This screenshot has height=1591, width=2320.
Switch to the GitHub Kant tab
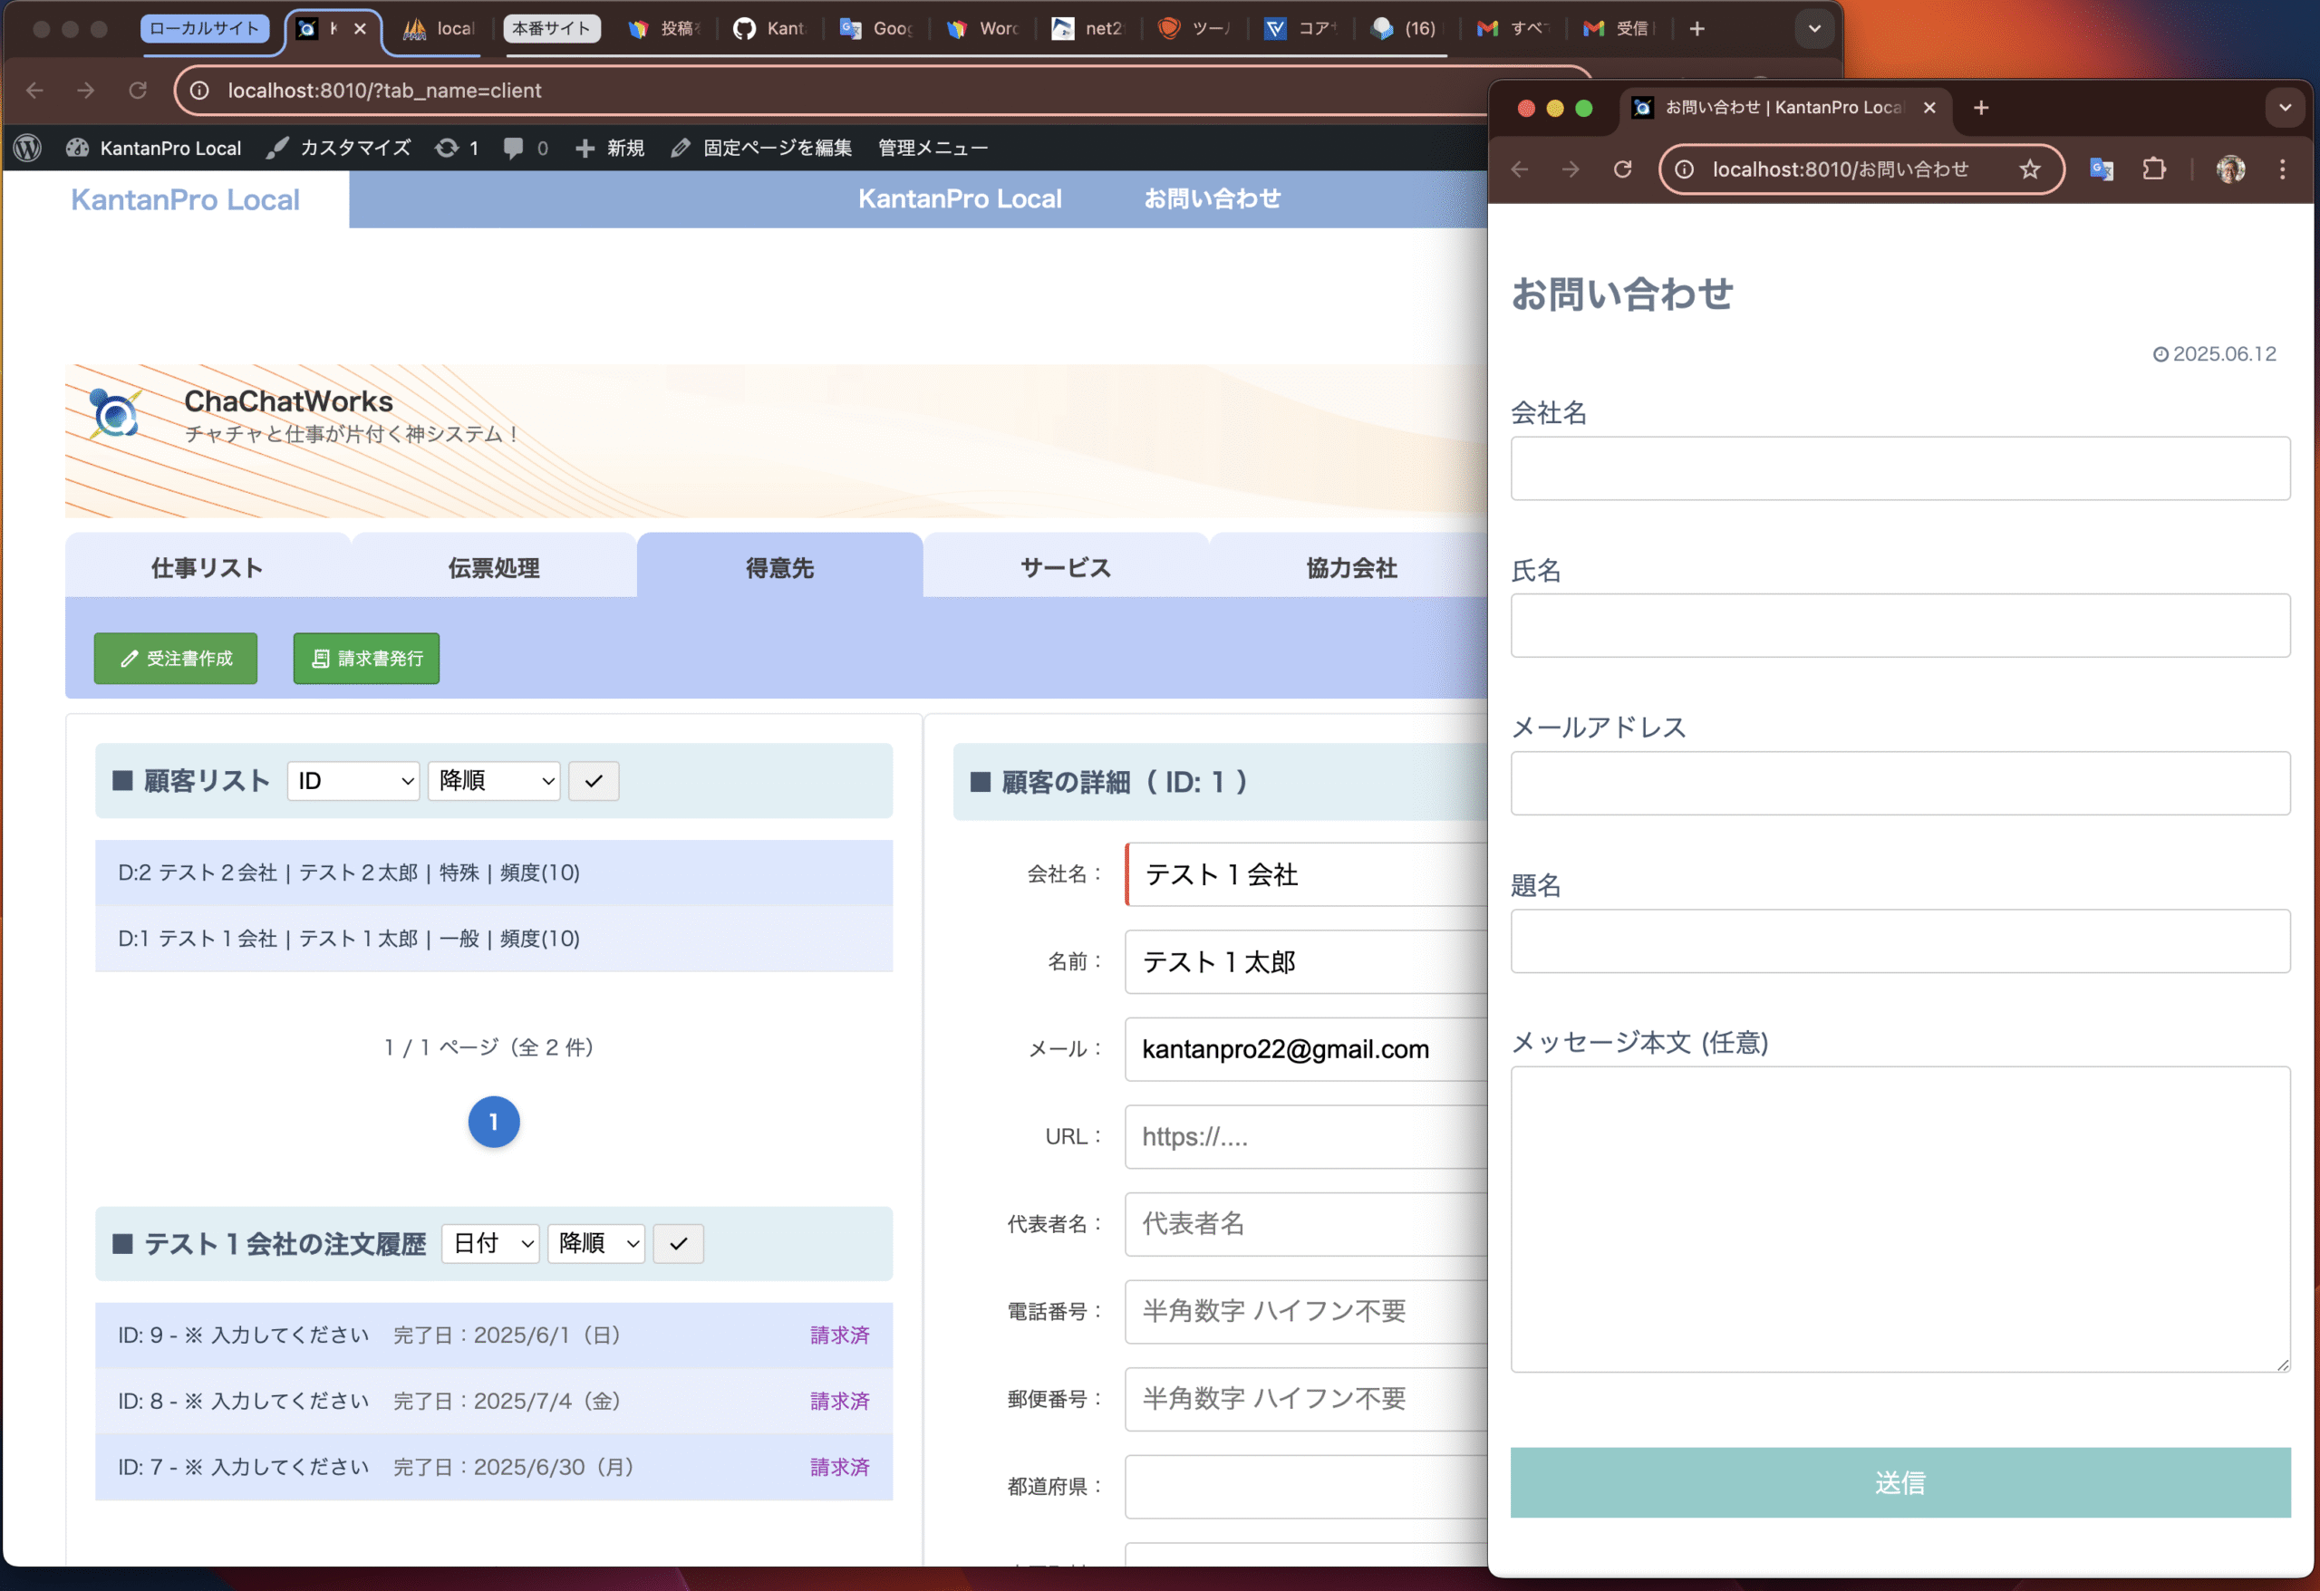coord(768,29)
